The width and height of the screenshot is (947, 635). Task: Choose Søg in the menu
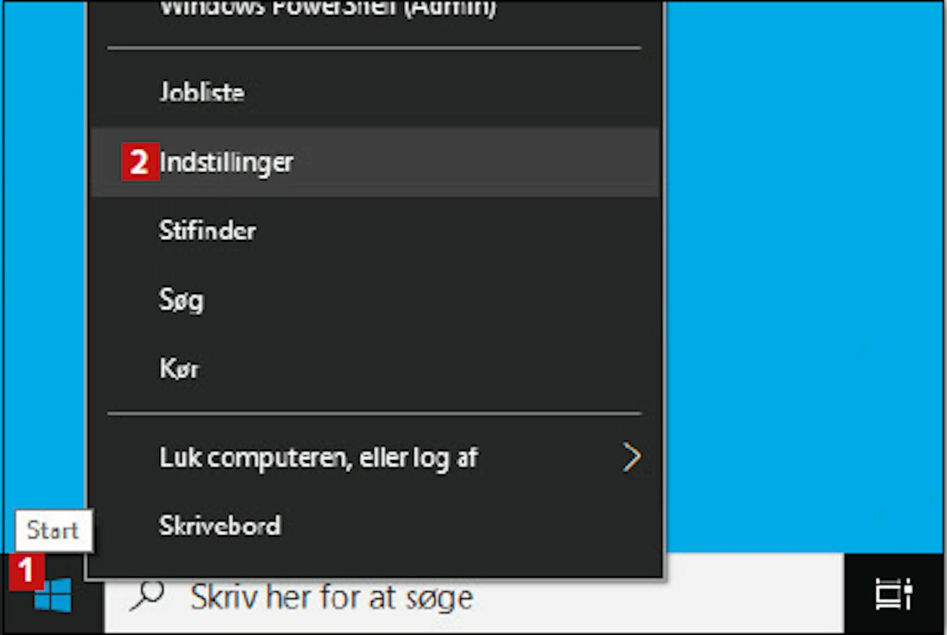coord(375,299)
